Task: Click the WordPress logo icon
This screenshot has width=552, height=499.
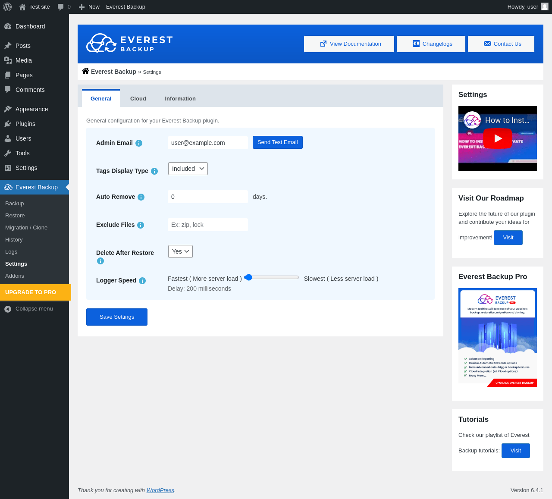Action: (7, 7)
